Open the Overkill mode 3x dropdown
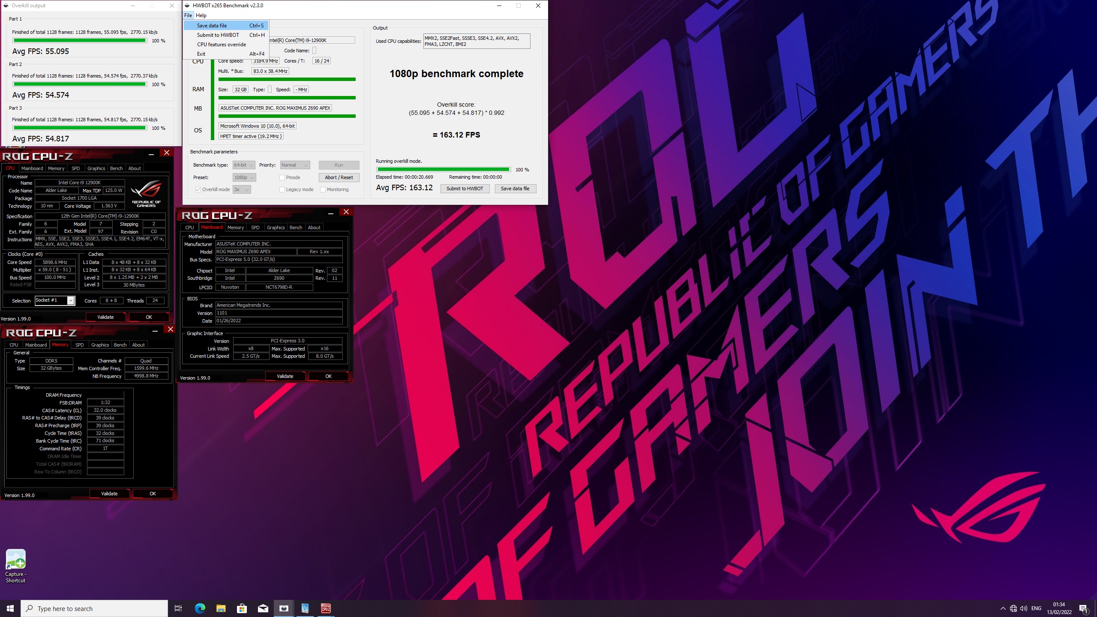This screenshot has width=1097, height=617. pyautogui.click(x=242, y=189)
